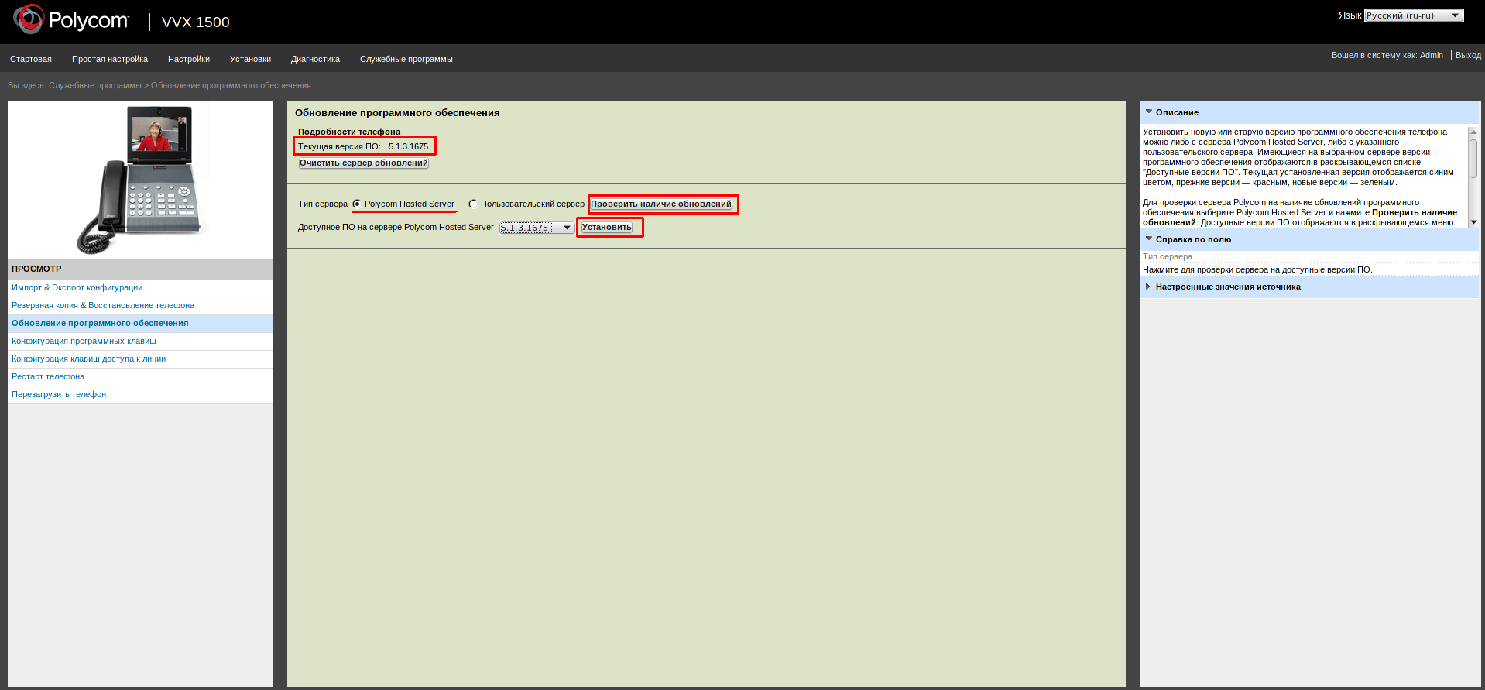
Task: Open the Установки menu
Action: [x=250, y=59]
